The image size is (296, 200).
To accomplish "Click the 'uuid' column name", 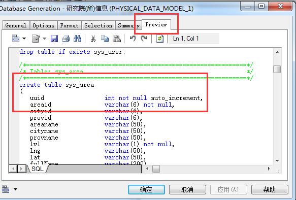I will pyautogui.click(x=37, y=98).
